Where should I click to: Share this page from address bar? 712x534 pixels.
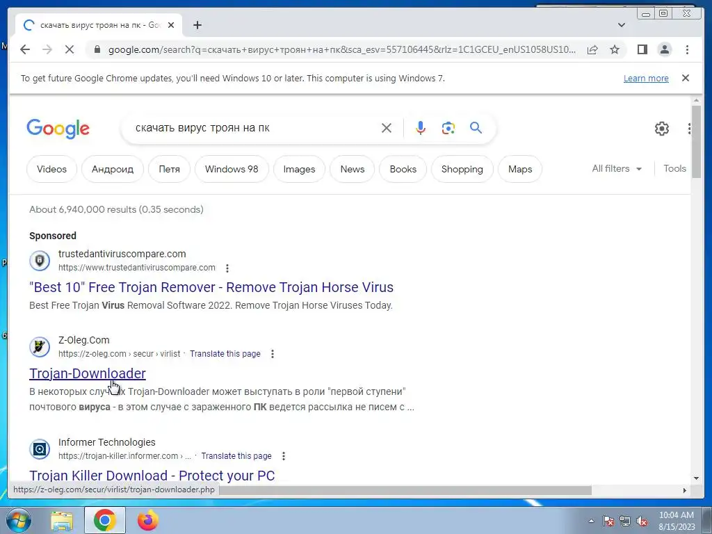click(592, 49)
